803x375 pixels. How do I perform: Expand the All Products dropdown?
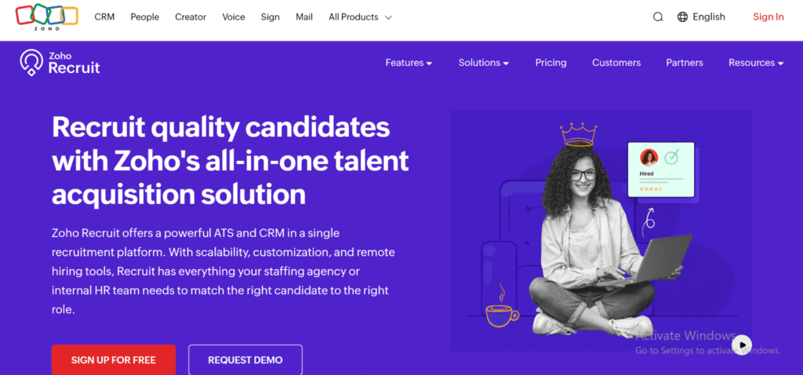click(x=360, y=17)
